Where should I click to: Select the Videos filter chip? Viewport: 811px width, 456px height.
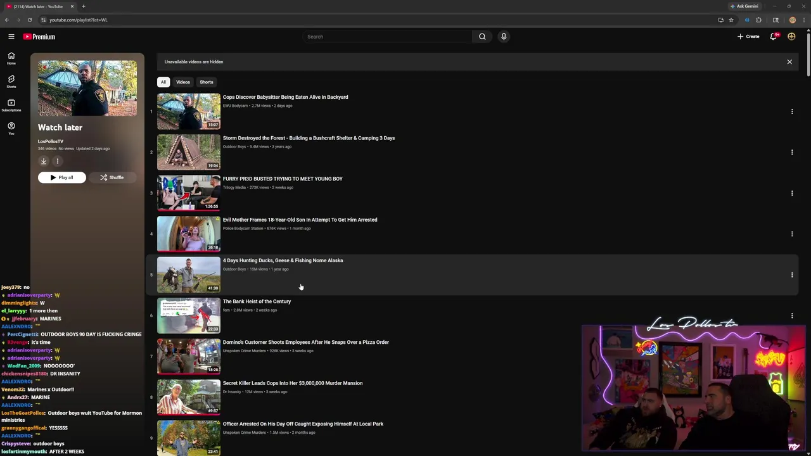tap(183, 82)
